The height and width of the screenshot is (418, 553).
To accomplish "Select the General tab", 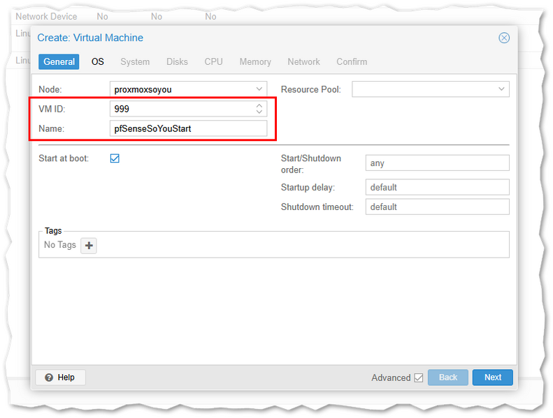I will pos(59,61).
